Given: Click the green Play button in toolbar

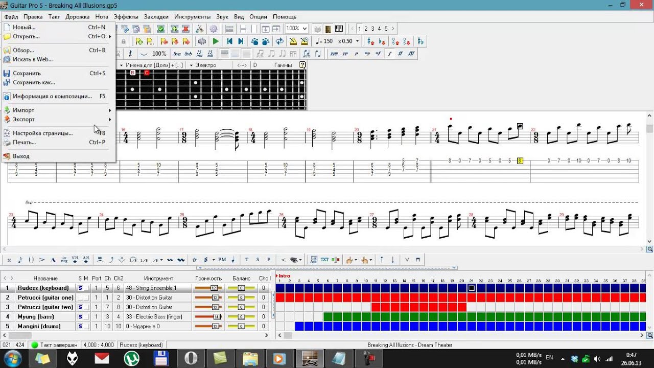Looking at the screenshot, I should tap(216, 41).
